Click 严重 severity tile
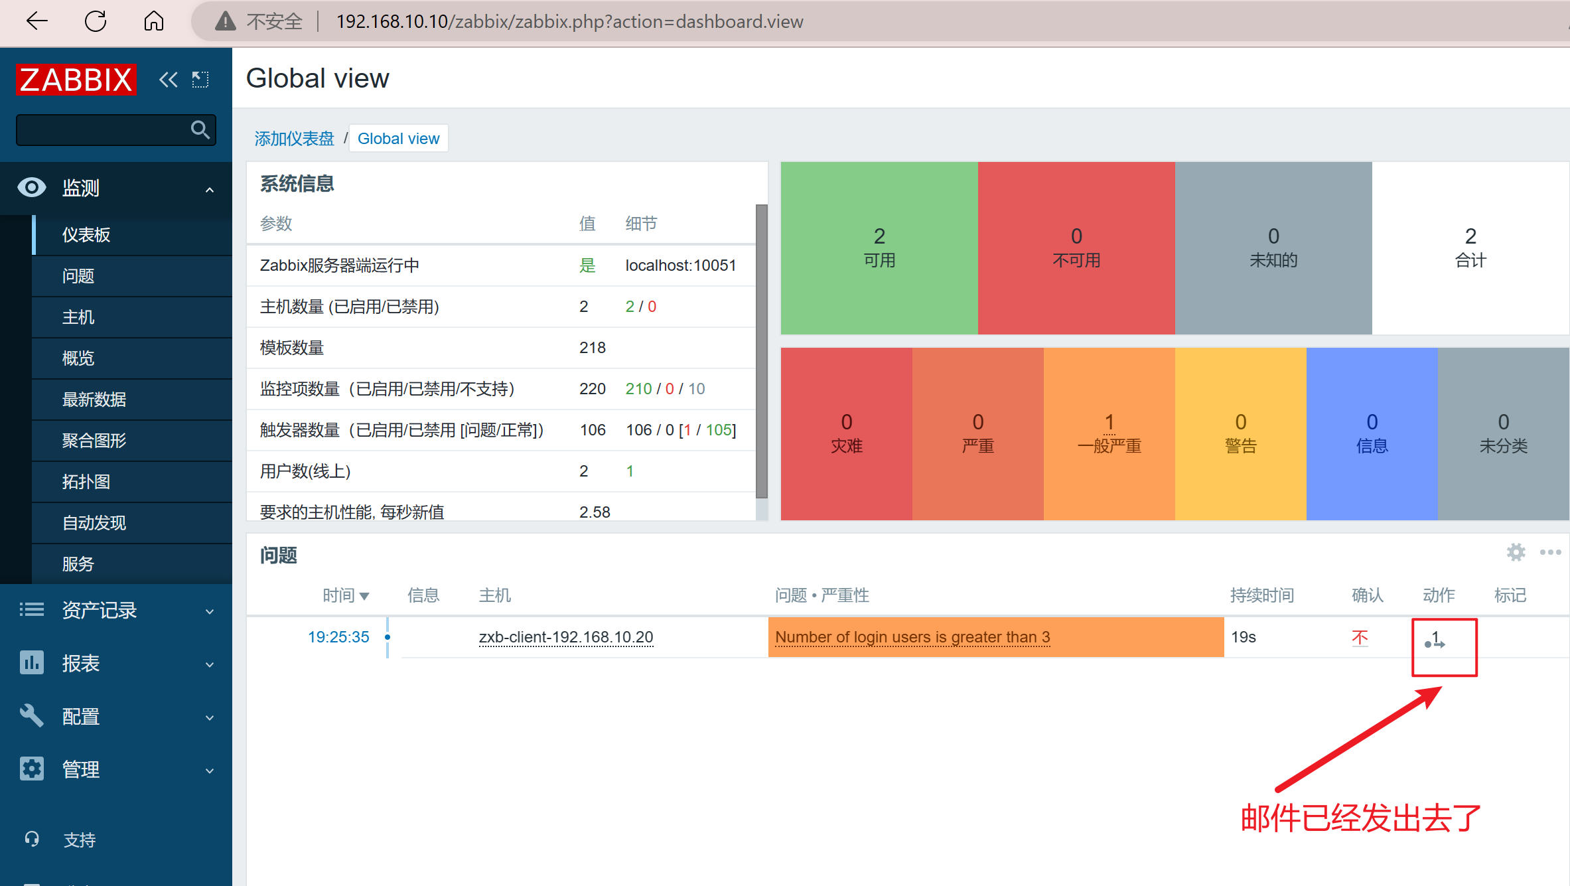This screenshot has width=1570, height=886. pos(978,433)
